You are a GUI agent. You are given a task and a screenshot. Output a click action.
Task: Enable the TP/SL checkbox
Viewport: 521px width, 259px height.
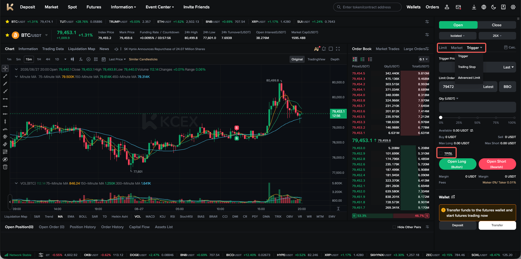pyautogui.click(x=441, y=153)
